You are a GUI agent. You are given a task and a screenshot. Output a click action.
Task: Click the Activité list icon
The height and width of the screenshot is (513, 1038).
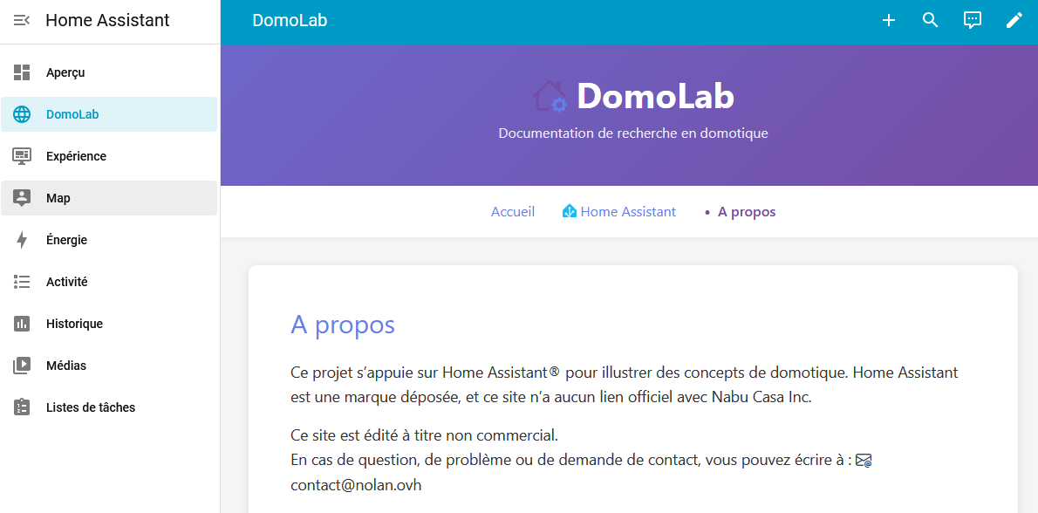[22, 282]
